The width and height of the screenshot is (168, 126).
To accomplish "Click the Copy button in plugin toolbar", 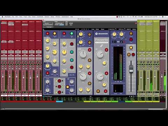I will (x=93, y=29).
